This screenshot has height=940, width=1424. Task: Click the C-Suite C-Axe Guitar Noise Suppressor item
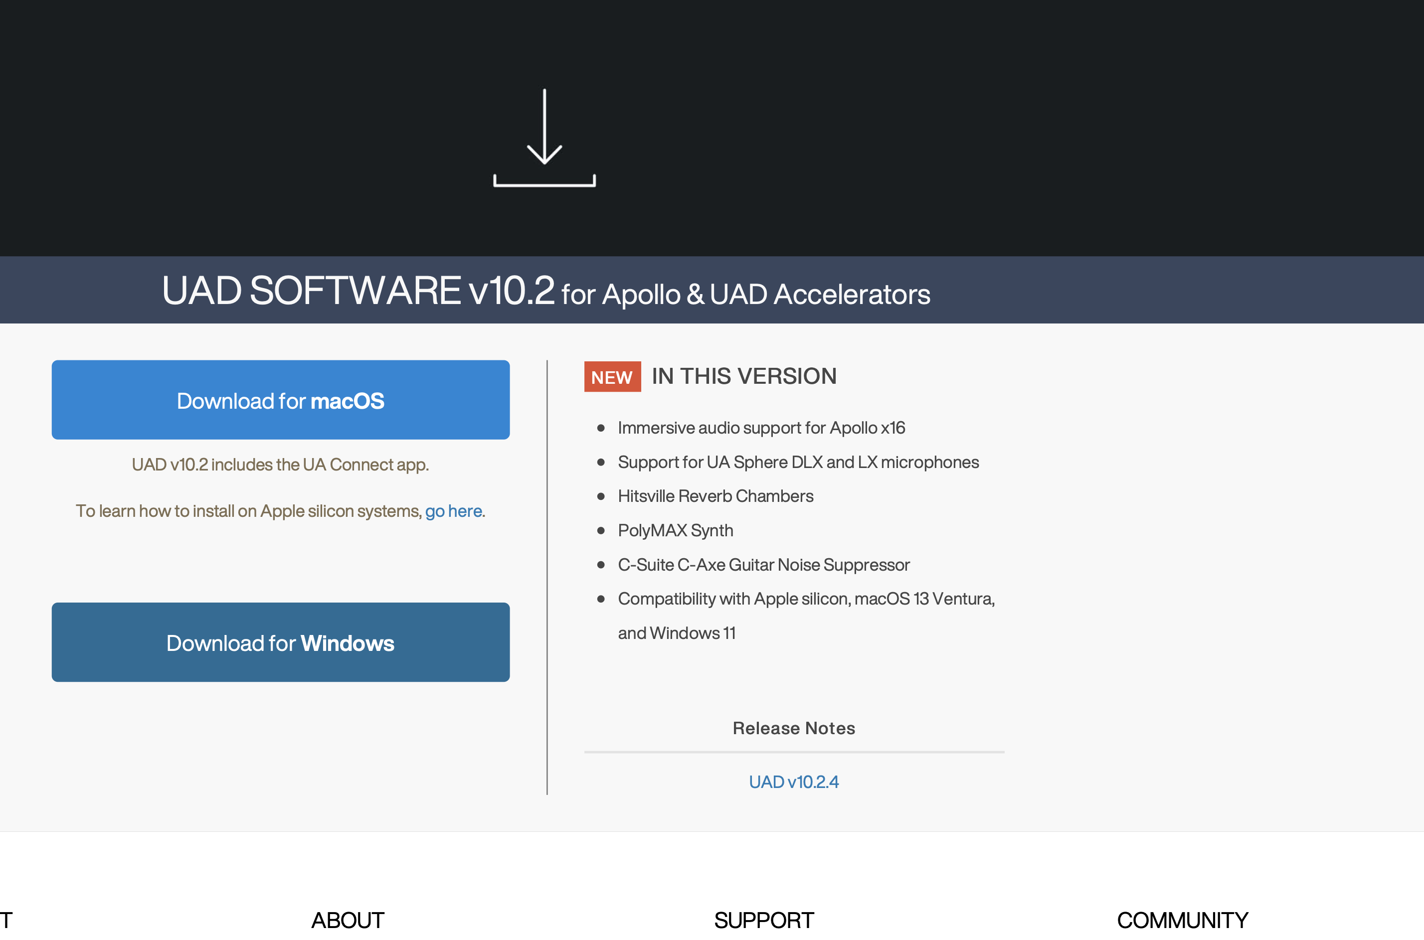tap(763, 565)
